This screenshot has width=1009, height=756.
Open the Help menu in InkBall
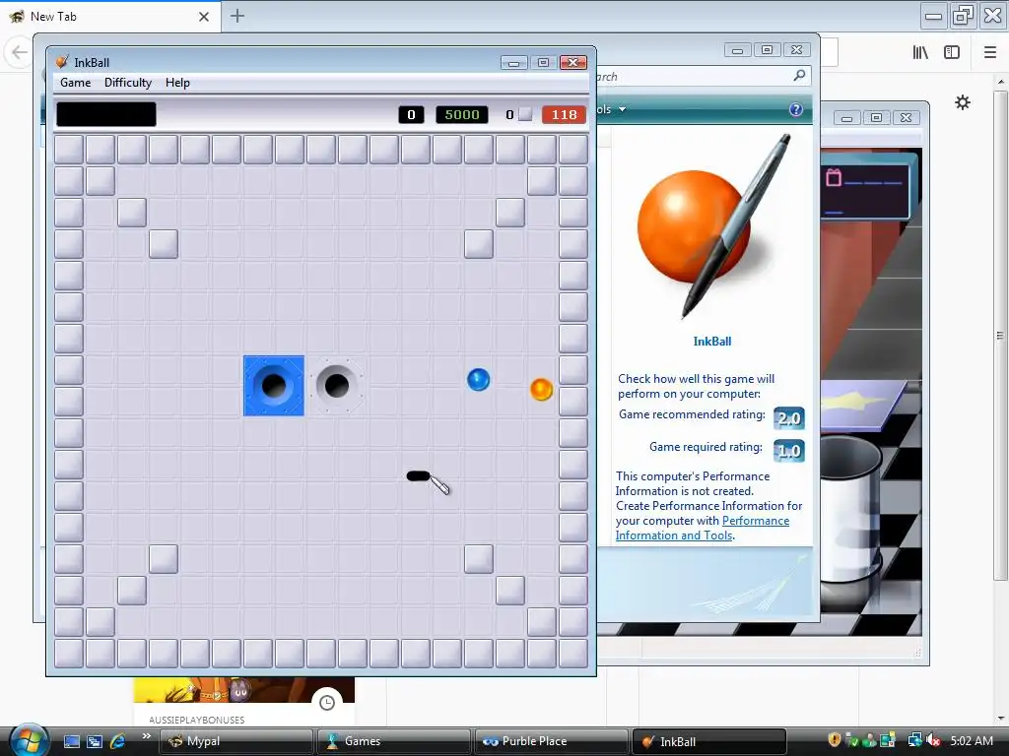tap(177, 83)
